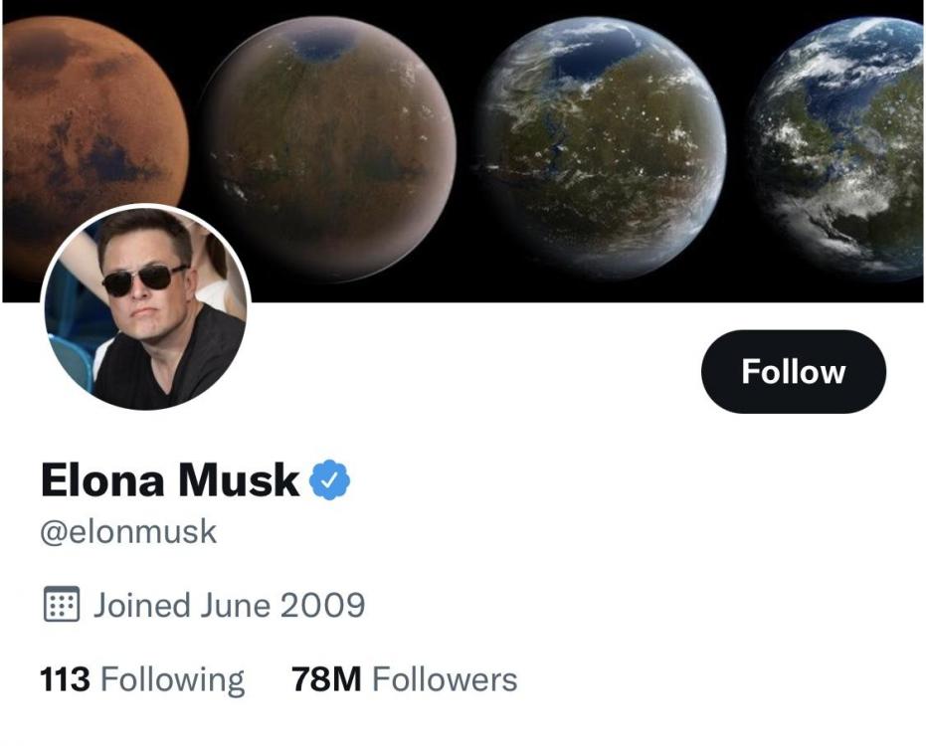Click the calendar icon beside the join date
926x746 pixels.
(61, 605)
